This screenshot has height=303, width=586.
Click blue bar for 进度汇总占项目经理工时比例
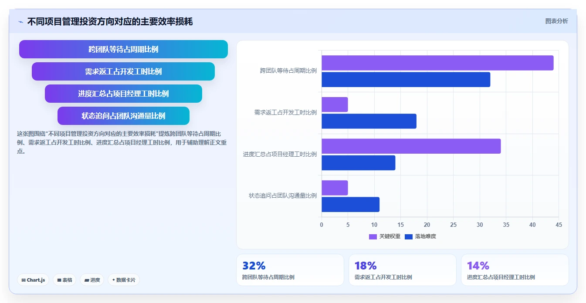coord(359,163)
